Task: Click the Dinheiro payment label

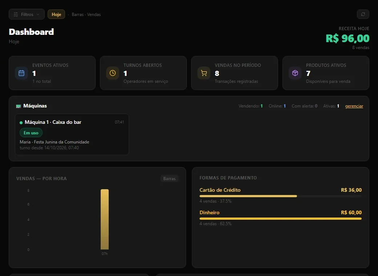Action: pyautogui.click(x=209, y=212)
